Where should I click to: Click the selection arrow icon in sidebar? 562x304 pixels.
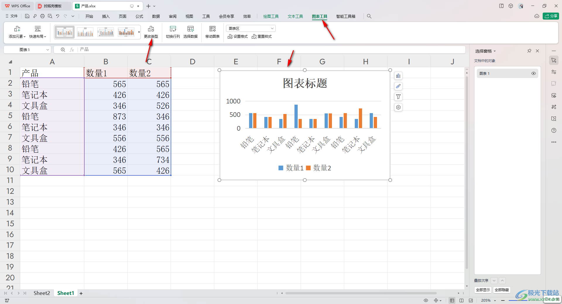point(554,61)
